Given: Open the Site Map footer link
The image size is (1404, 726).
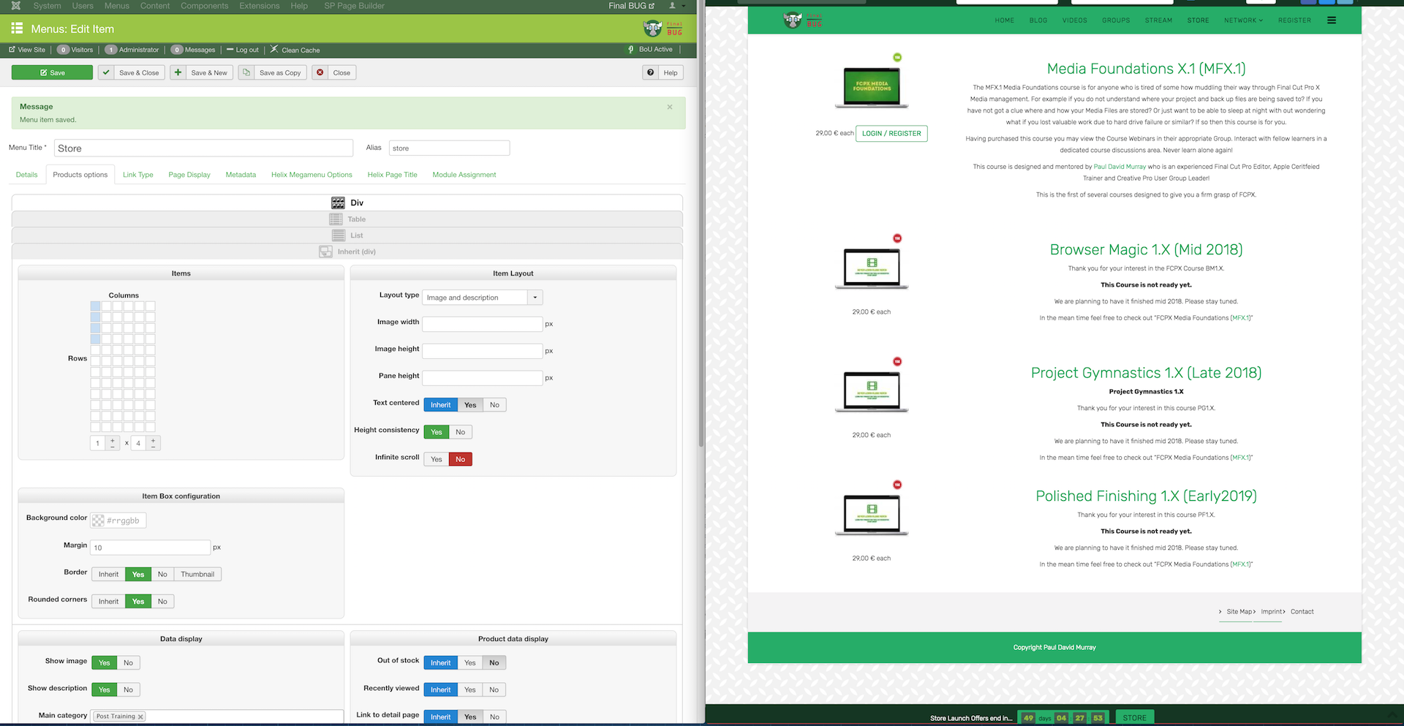Looking at the screenshot, I should coord(1239,612).
